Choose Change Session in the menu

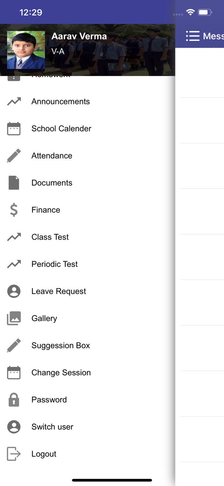coord(61,373)
